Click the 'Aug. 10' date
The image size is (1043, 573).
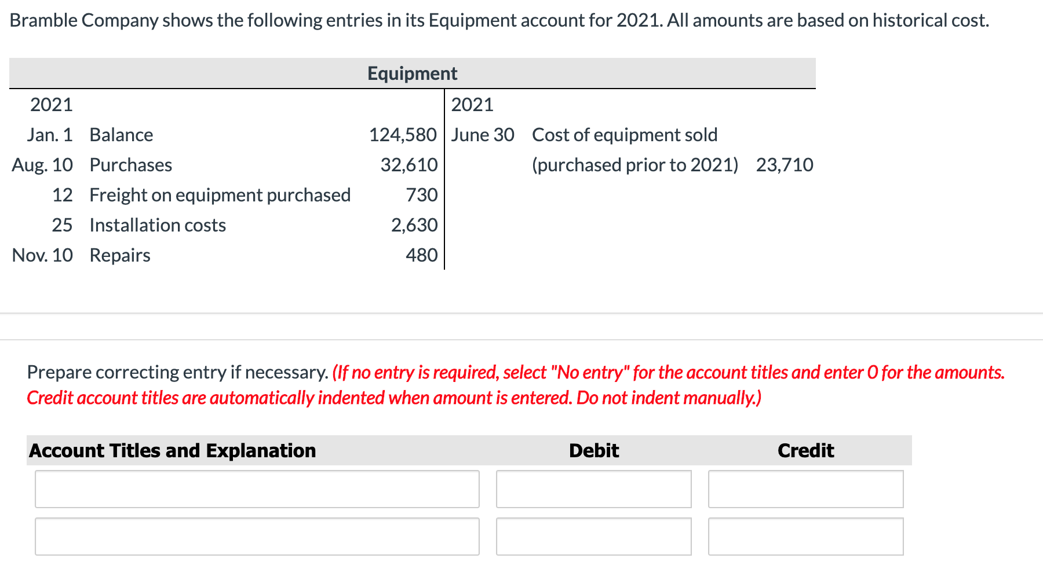click(42, 165)
